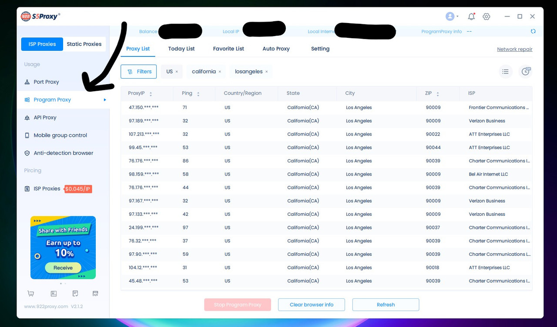Select proxy row 99.45.***.***
The width and height of the screenshot is (557, 327).
(x=326, y=148)
